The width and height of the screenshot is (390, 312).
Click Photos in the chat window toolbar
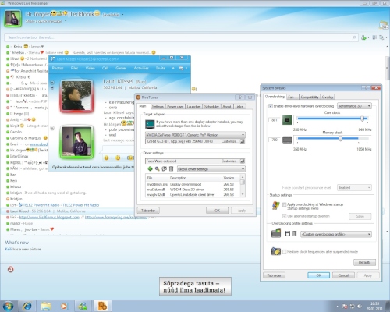click(x=58, y=68)
